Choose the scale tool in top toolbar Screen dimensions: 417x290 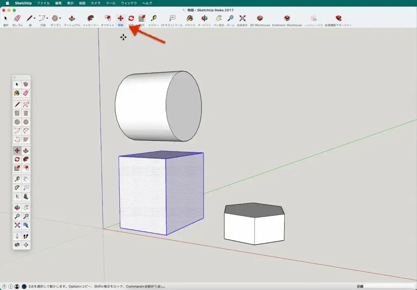click(x=142, y=18)
